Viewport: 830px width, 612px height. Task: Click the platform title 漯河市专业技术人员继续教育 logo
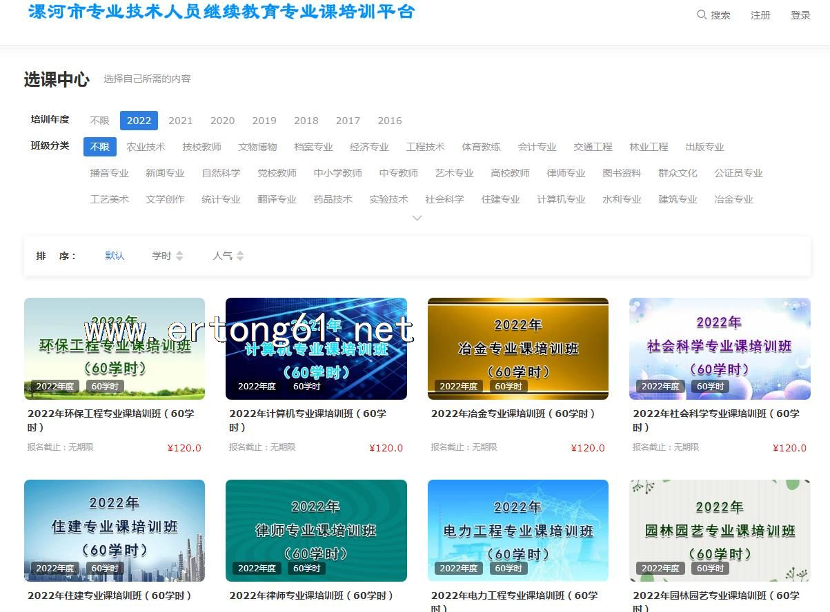(x=221, y=12)
